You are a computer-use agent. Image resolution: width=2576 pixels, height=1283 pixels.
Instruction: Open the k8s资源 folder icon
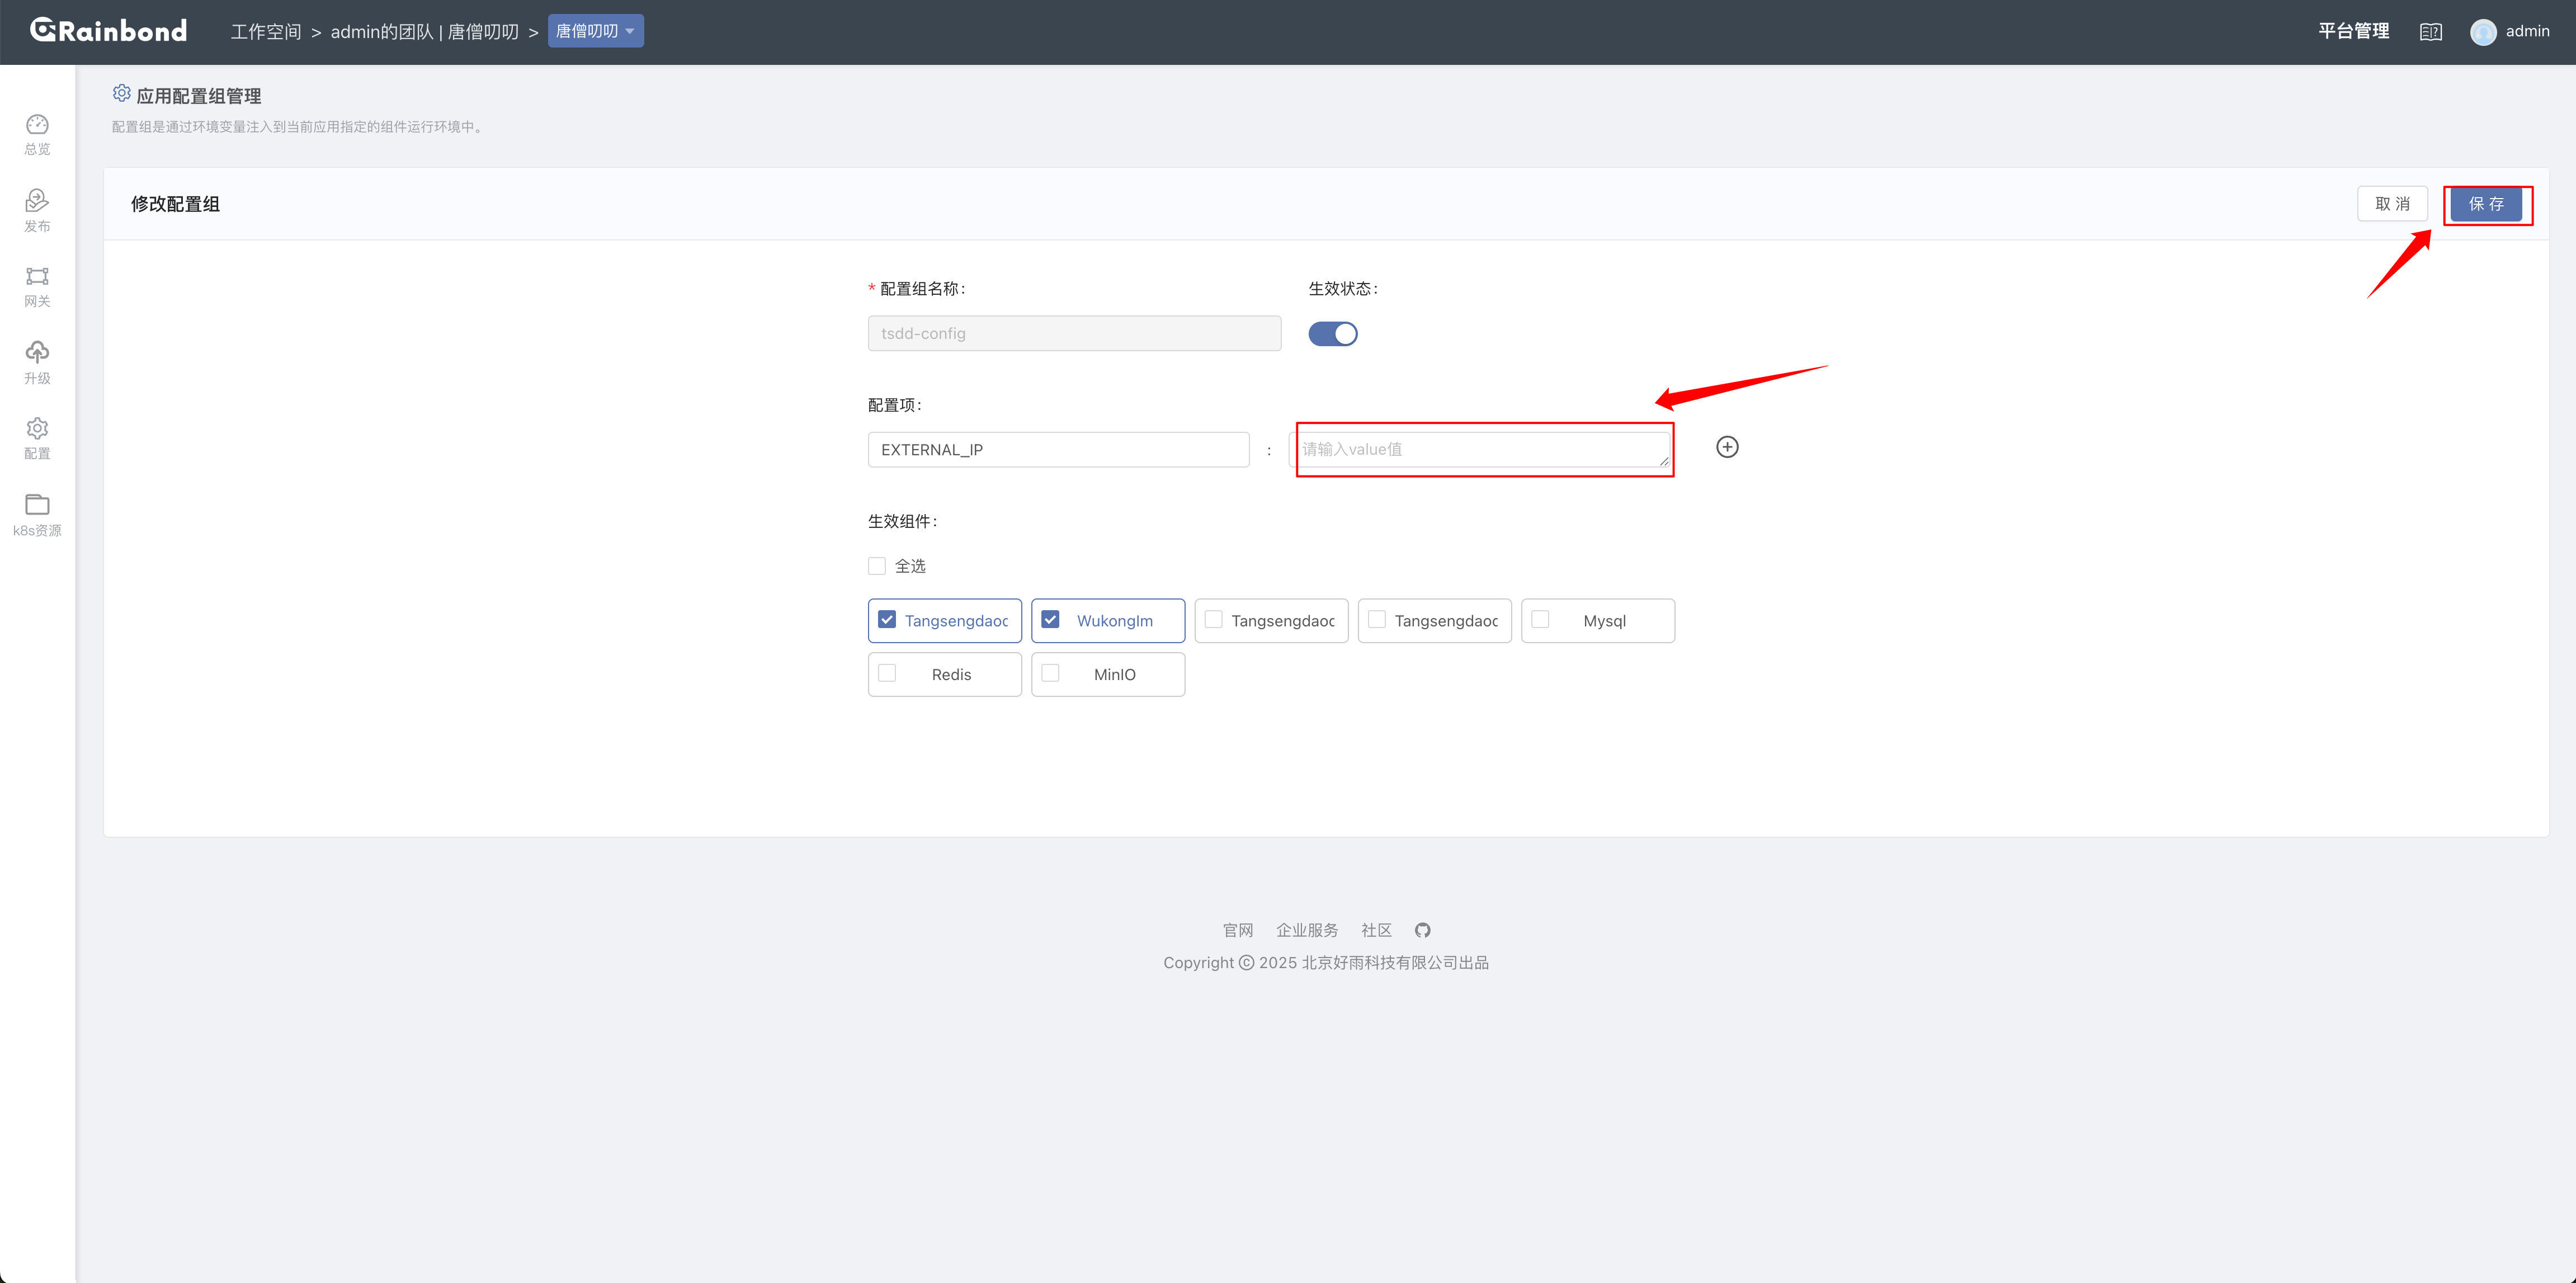tap(37, 504)
